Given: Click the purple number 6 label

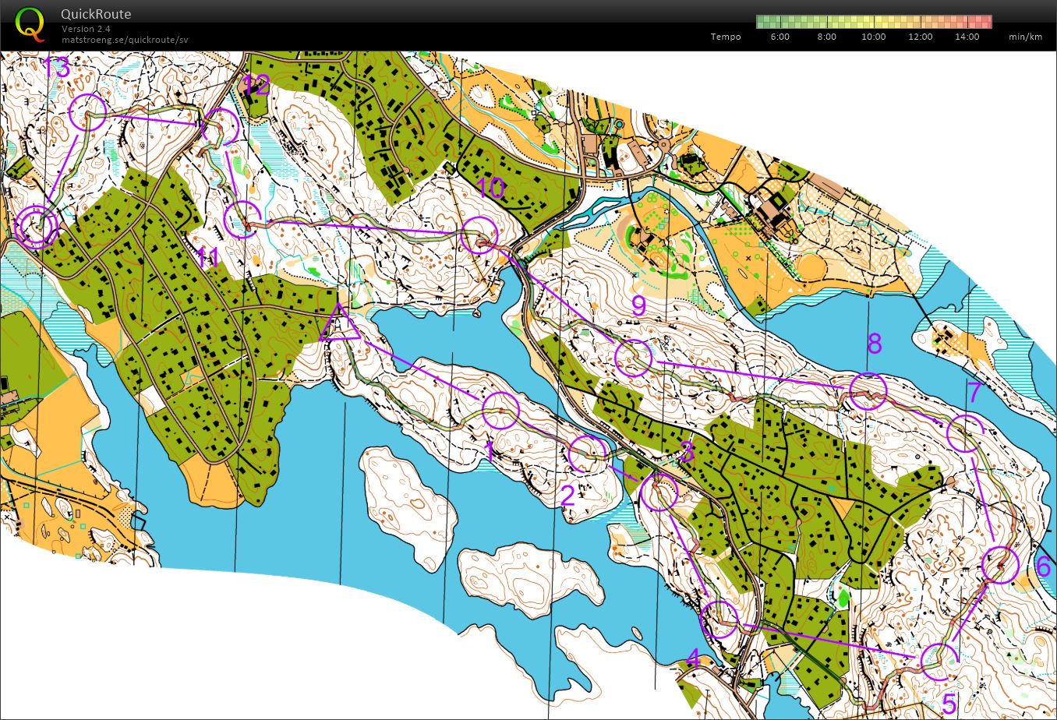Looking at the screenshot, I should [x=1044, y=566].
